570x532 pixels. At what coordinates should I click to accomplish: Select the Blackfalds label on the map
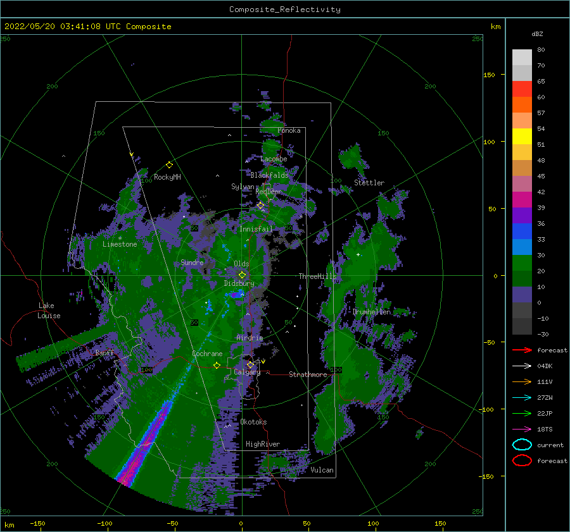click(269, 175)
